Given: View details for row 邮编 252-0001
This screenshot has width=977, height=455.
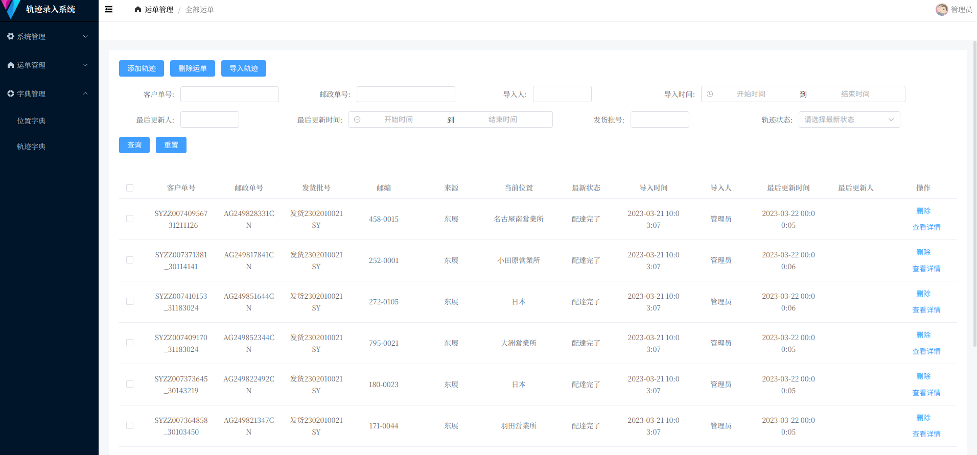Looking at the screenshot, I should 926,269.
